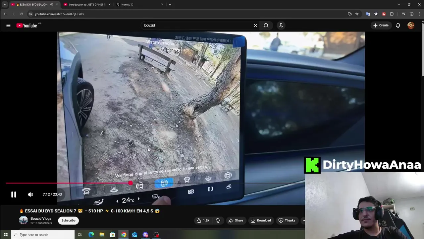Click the youtube.com address bar URL
Viewport: 424px width, 239px height.
(59, 14)
